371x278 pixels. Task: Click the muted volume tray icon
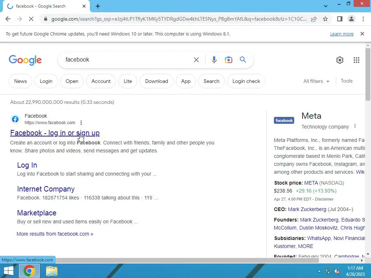click(337, 271)
